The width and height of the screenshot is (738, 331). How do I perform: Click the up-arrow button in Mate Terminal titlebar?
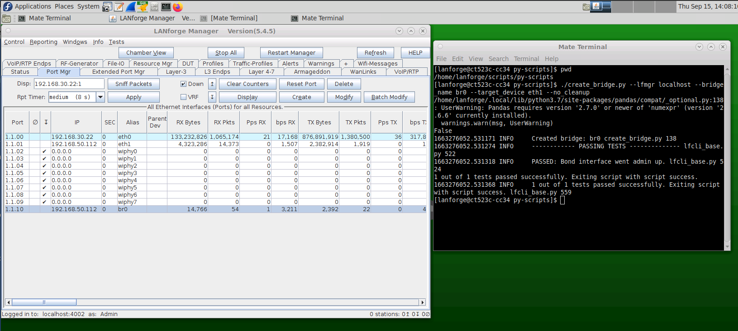point(711,47)
